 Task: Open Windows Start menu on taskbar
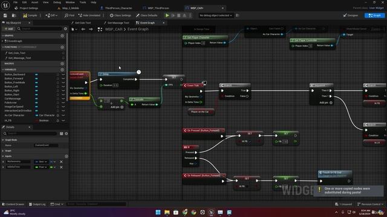click(158, 212)
